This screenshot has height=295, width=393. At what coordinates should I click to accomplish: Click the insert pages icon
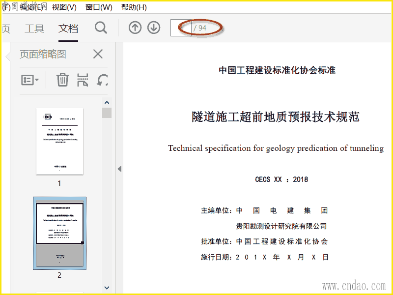pyautogui.click(x=83, y=80)
